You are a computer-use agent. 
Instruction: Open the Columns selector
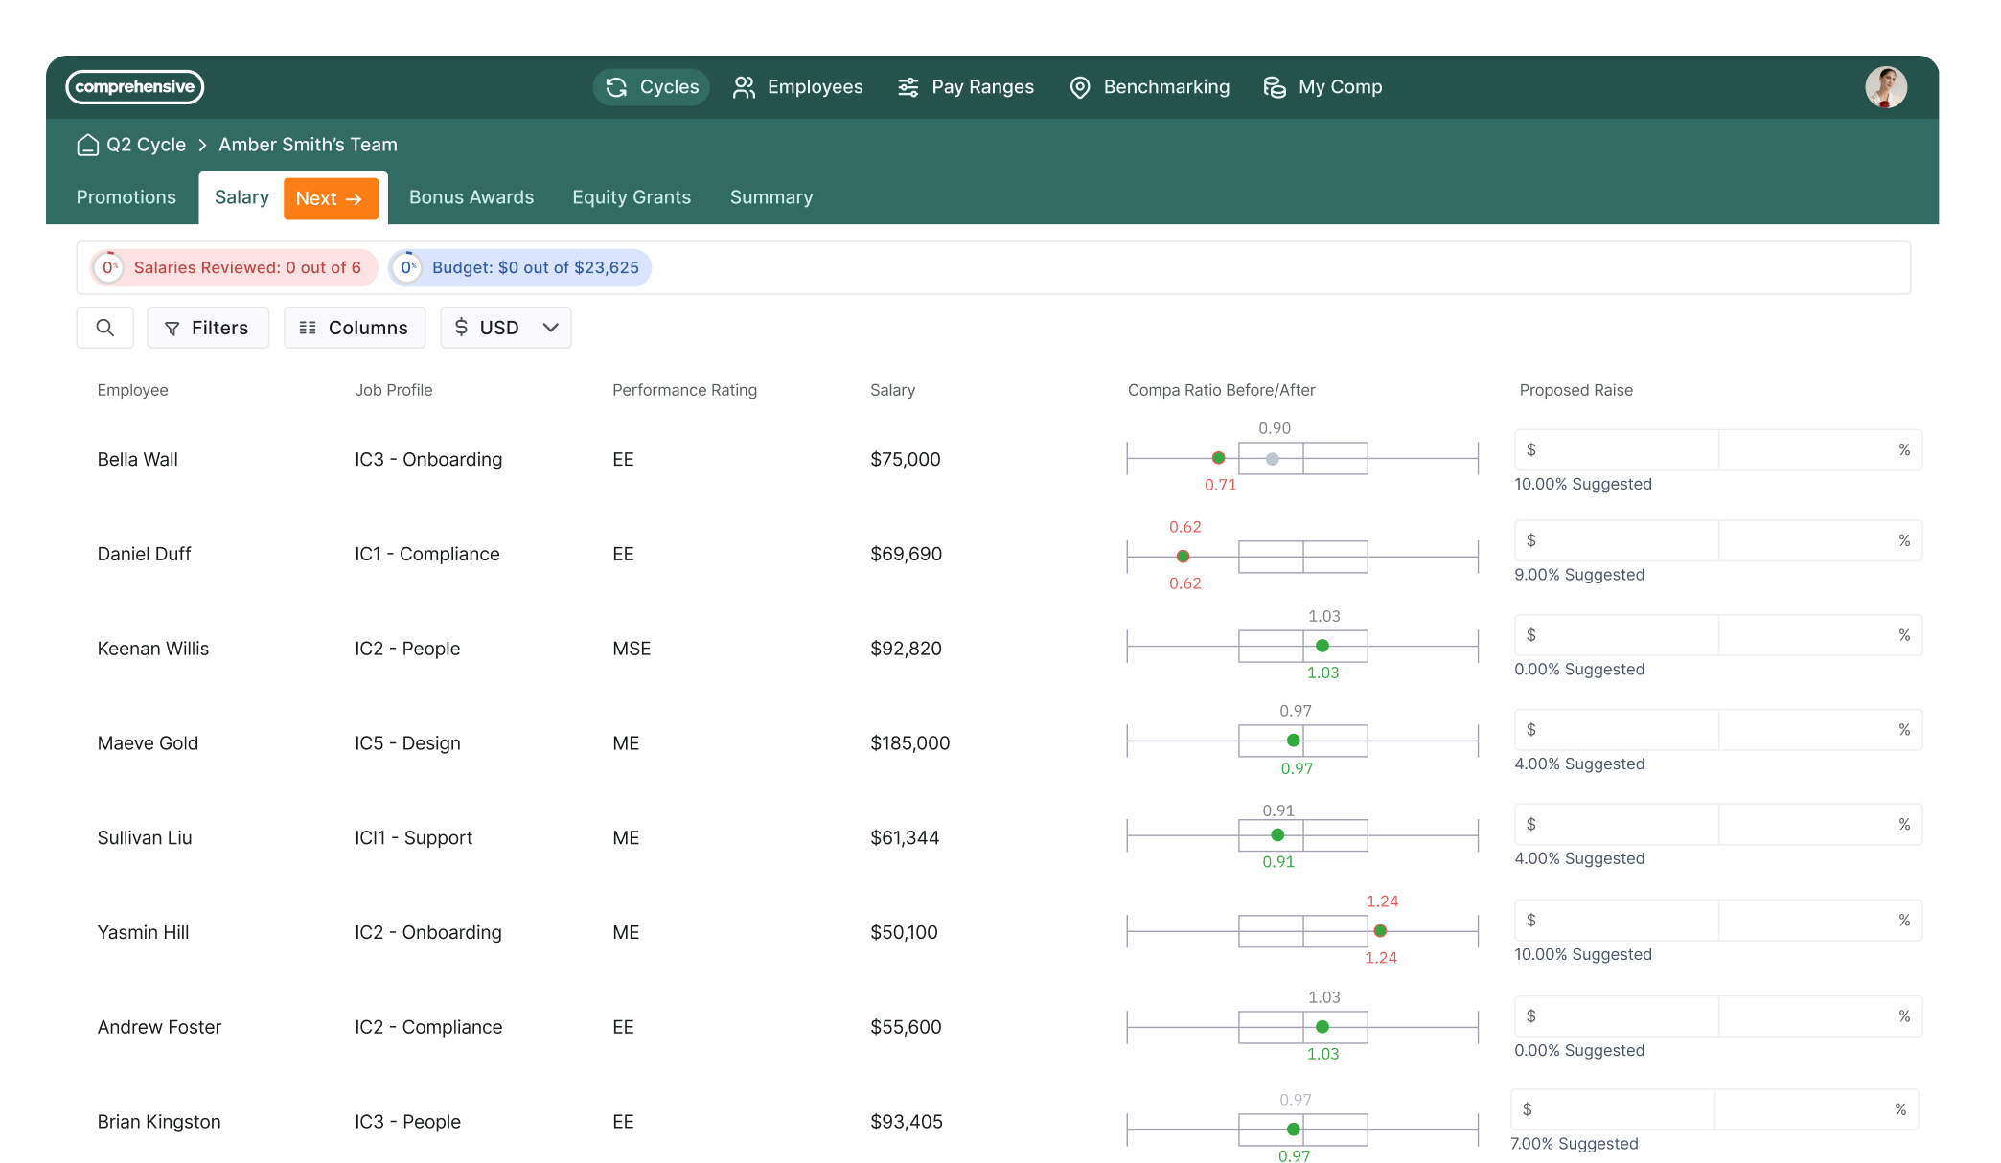point(355,328)
